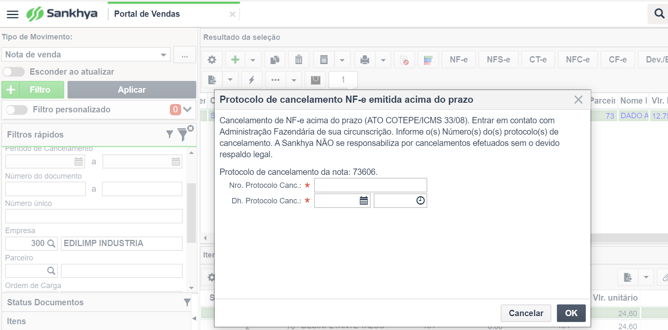Image resolution: width=668 pixels, height=330 pixels.
Task: Click the cancel document icon
Action: [x=404, y=60]
